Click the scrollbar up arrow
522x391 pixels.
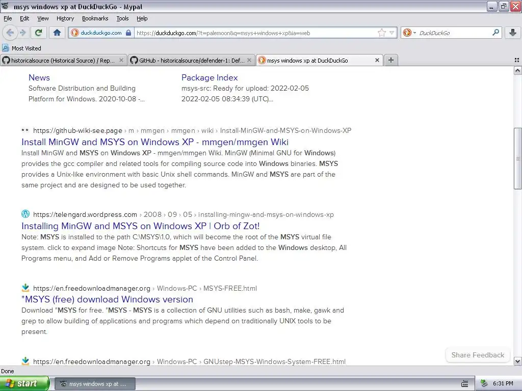517,70
